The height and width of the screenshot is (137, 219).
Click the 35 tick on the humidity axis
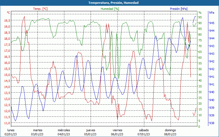200,86
